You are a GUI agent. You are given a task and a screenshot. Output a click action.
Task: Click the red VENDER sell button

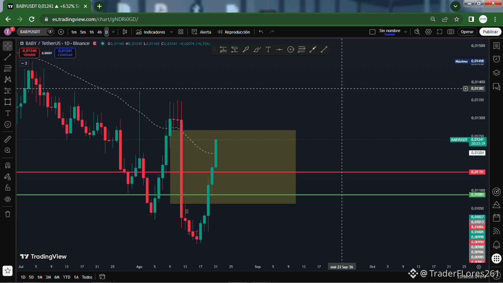[29, 53]
